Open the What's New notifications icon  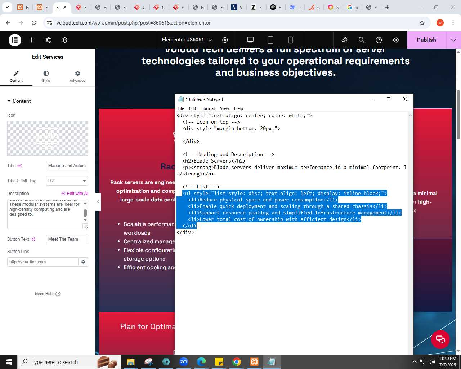345,40
